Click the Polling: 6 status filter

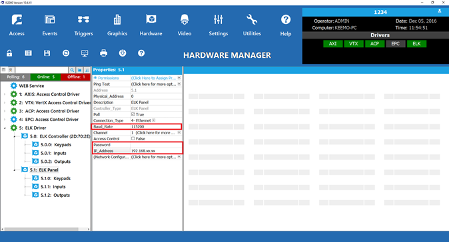tap(15, 77)
